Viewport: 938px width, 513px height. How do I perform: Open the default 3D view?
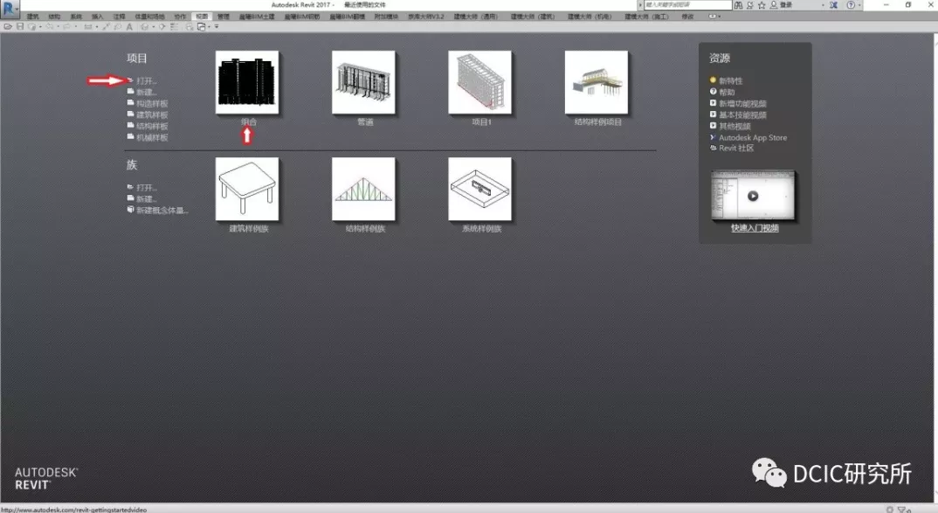144,27
